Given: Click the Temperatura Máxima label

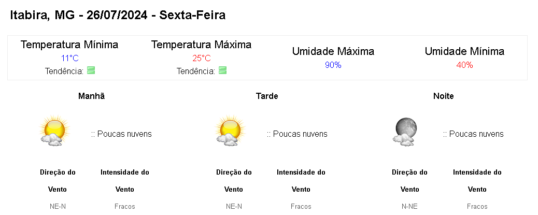Looking at the screenshot, I should 201,45.
